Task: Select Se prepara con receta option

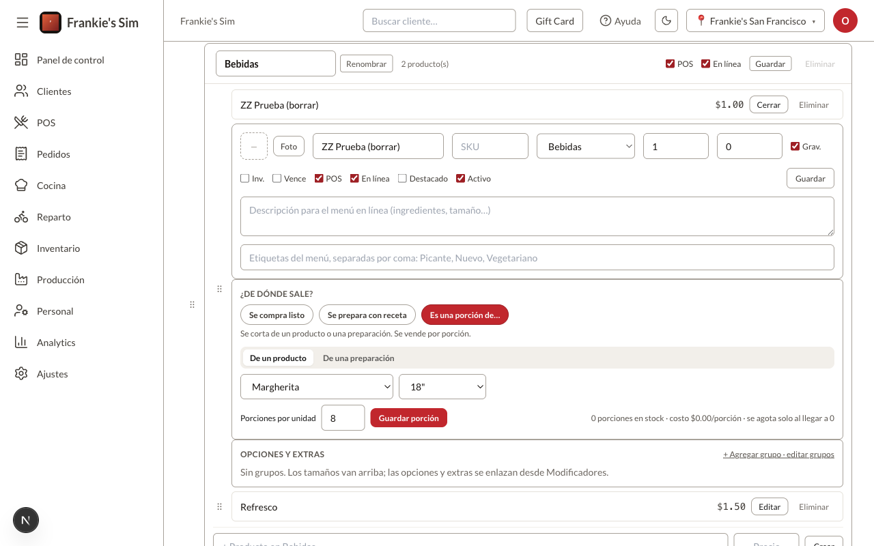Action: point(367,315)
